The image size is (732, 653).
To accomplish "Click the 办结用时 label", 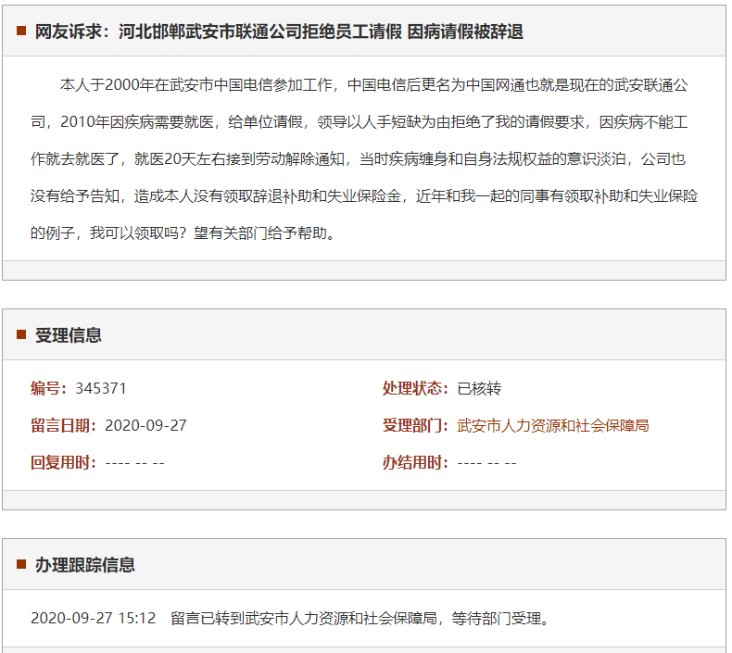I will [415, 462].
